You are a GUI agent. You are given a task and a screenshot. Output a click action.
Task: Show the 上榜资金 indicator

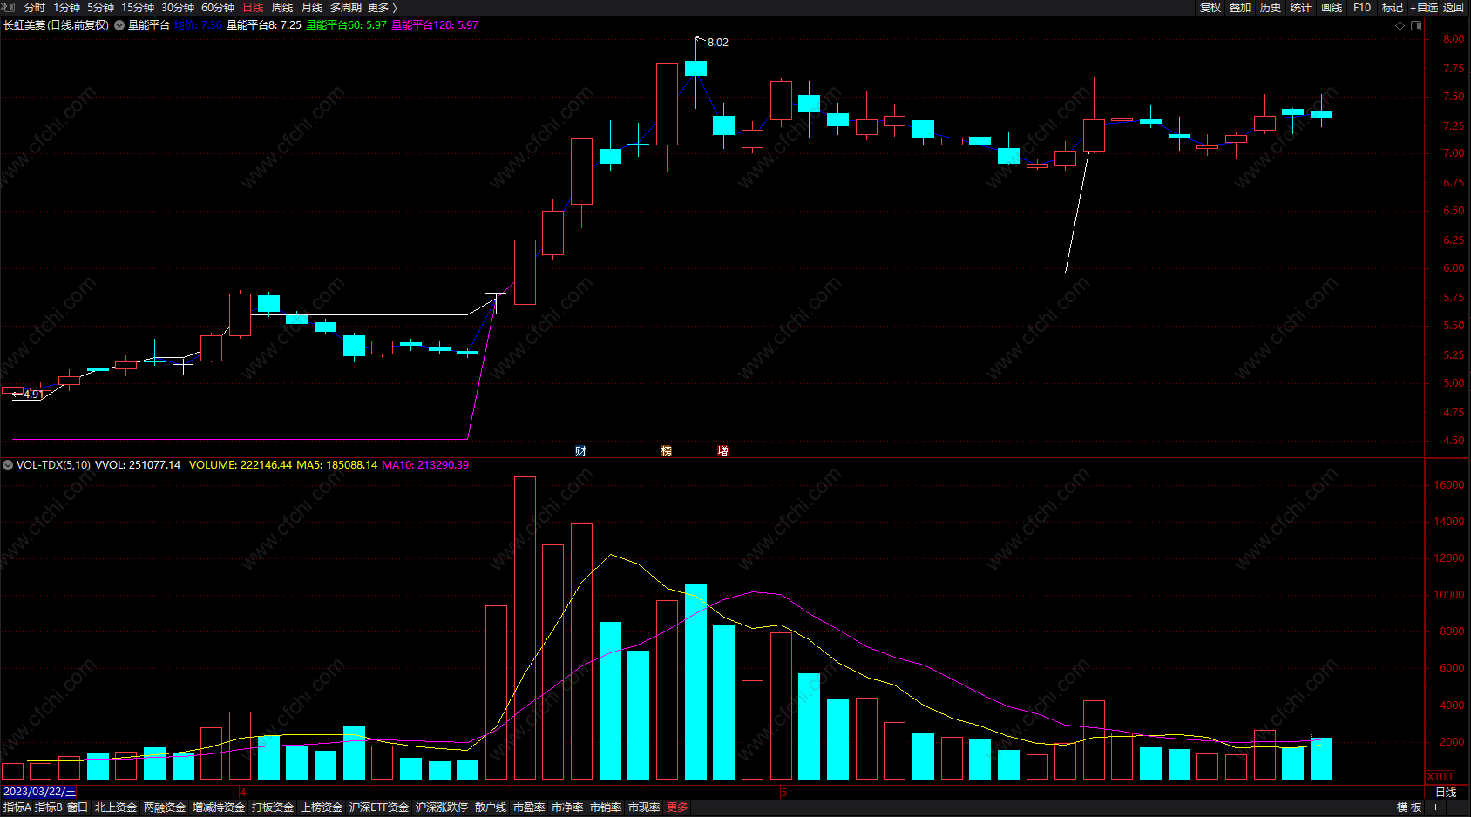tap(322, 807)
